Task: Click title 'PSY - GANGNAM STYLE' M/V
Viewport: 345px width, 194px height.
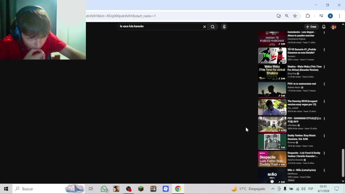Action: [304, 120]
